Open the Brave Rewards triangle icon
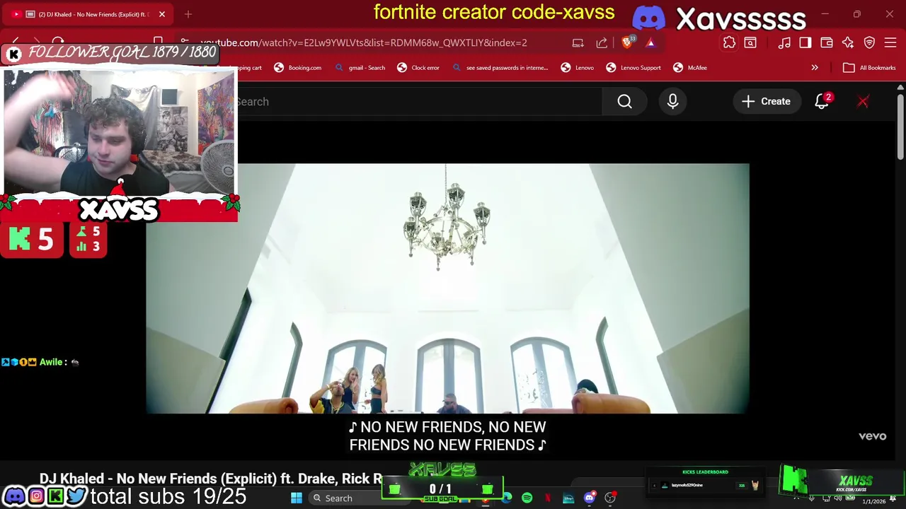This screenshot has width=906, height=509. [x=650, y=42]
